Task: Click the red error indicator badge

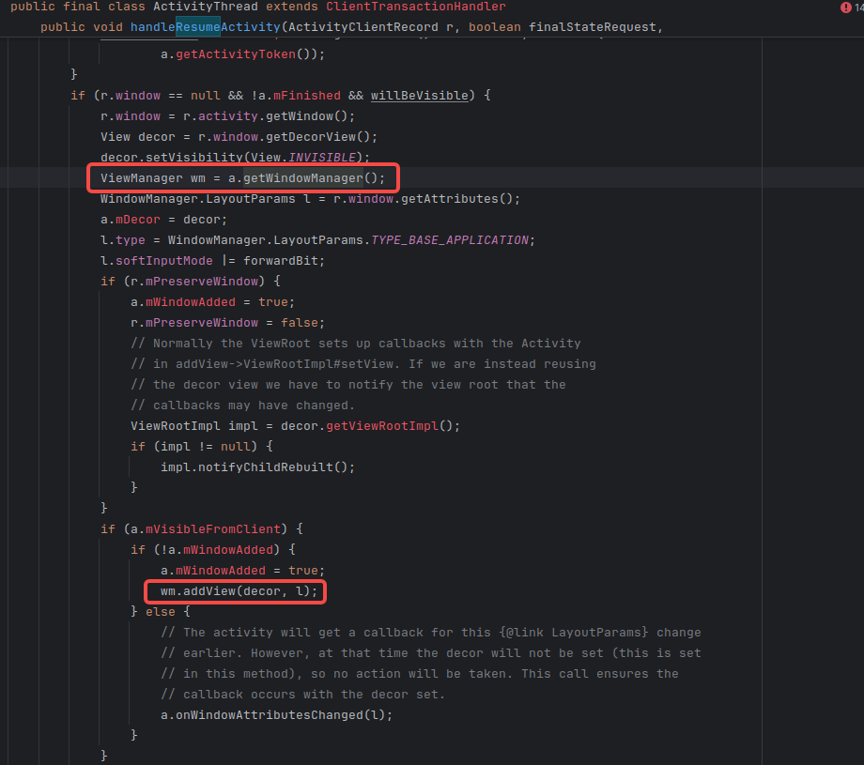Action: pos(846,8)
